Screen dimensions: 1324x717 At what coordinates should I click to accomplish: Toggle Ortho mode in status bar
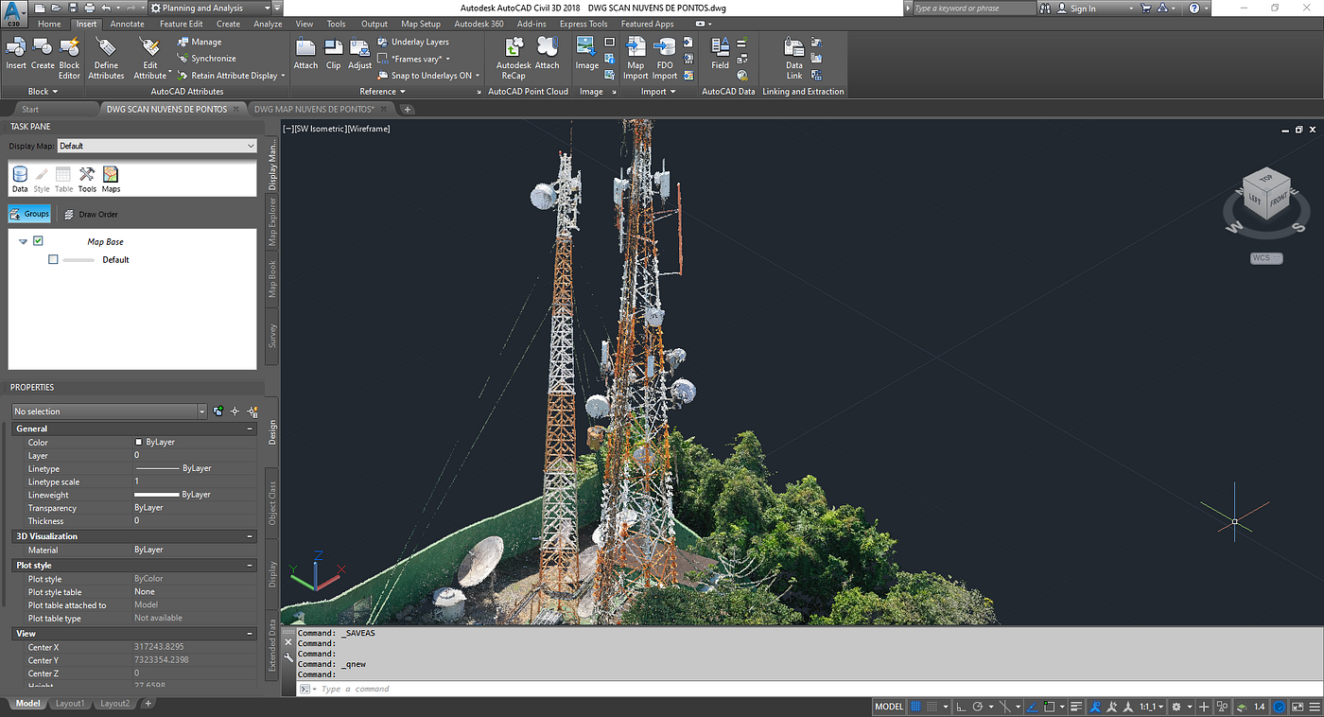pyautogui.click(x=961, y=707)
